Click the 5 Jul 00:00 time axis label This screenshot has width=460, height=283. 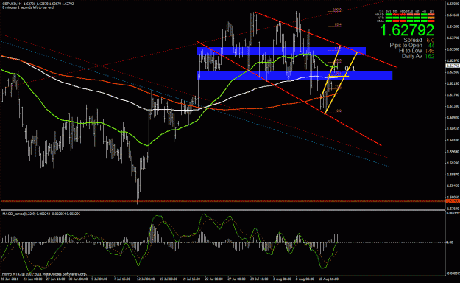pyautogui.click(x=100, y=279)
